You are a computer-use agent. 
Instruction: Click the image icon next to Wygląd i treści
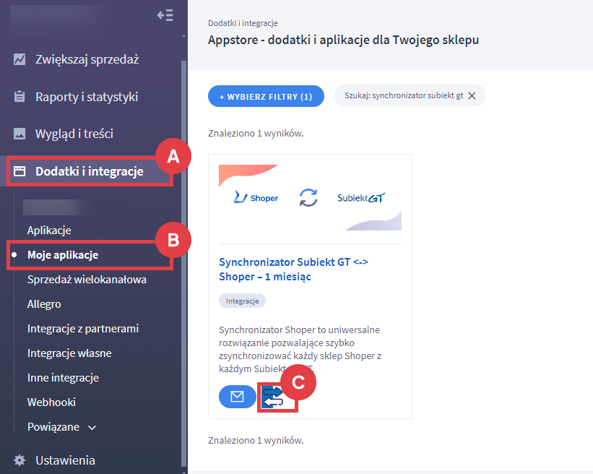click(20, 134)
